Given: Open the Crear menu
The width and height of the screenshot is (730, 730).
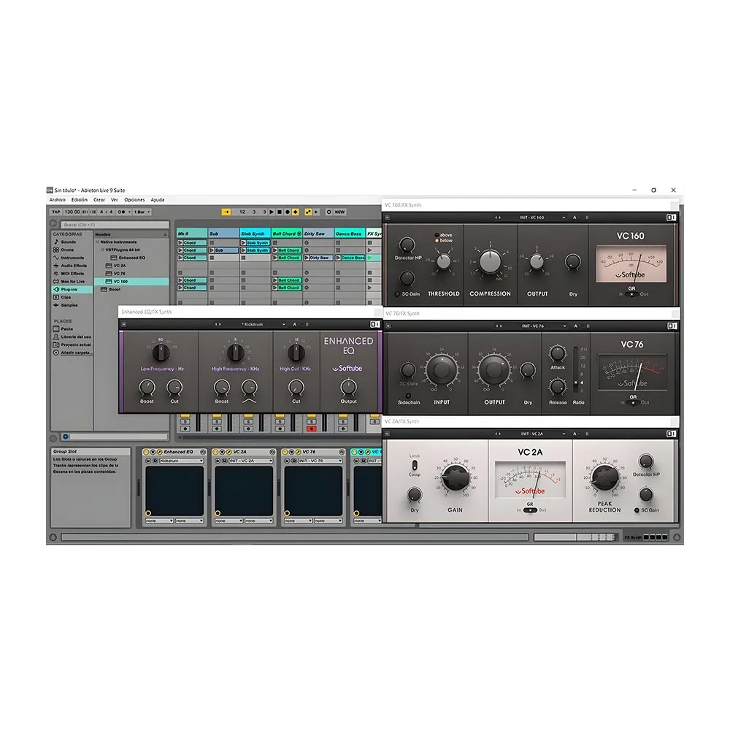Looking at the screenshot, I should [99, 200].
